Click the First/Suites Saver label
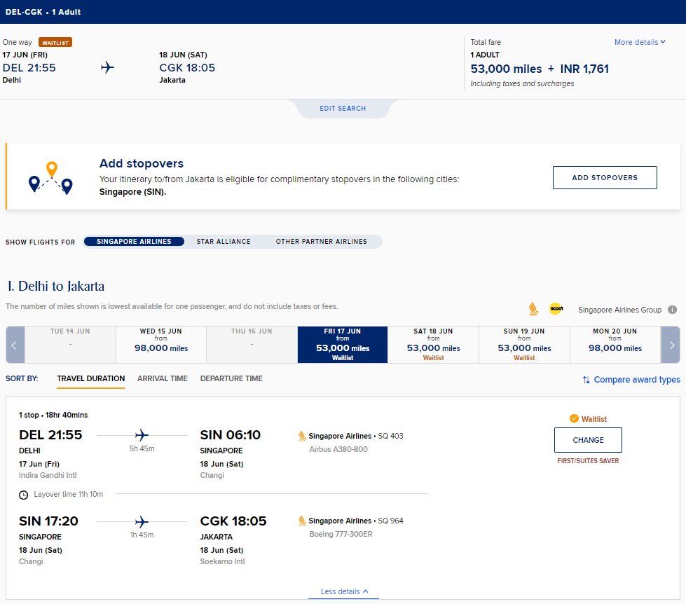The width and height of the screenshot is (686, 604). [x=588, y=461]
